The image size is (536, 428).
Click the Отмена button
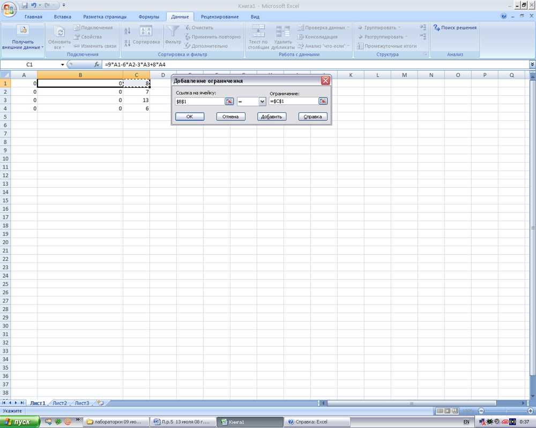(230, 117)
